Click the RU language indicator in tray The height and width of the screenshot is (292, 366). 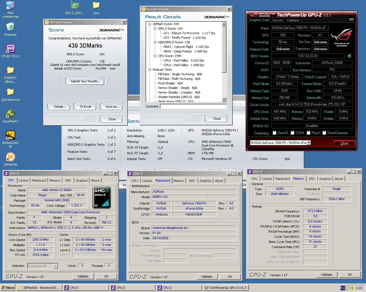343,288
